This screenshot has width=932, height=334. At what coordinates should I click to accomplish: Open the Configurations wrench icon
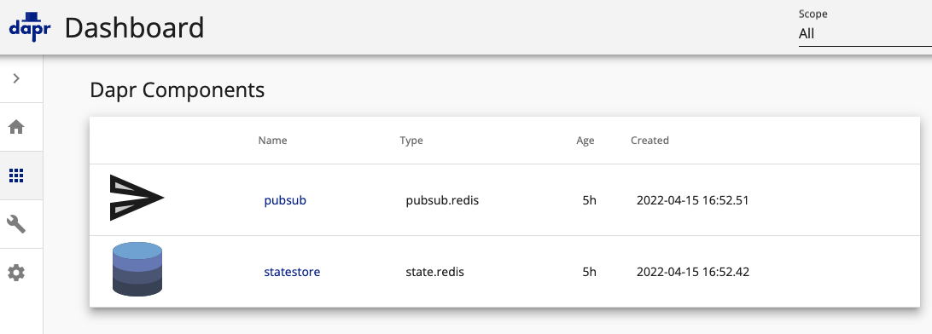[16, 224]
